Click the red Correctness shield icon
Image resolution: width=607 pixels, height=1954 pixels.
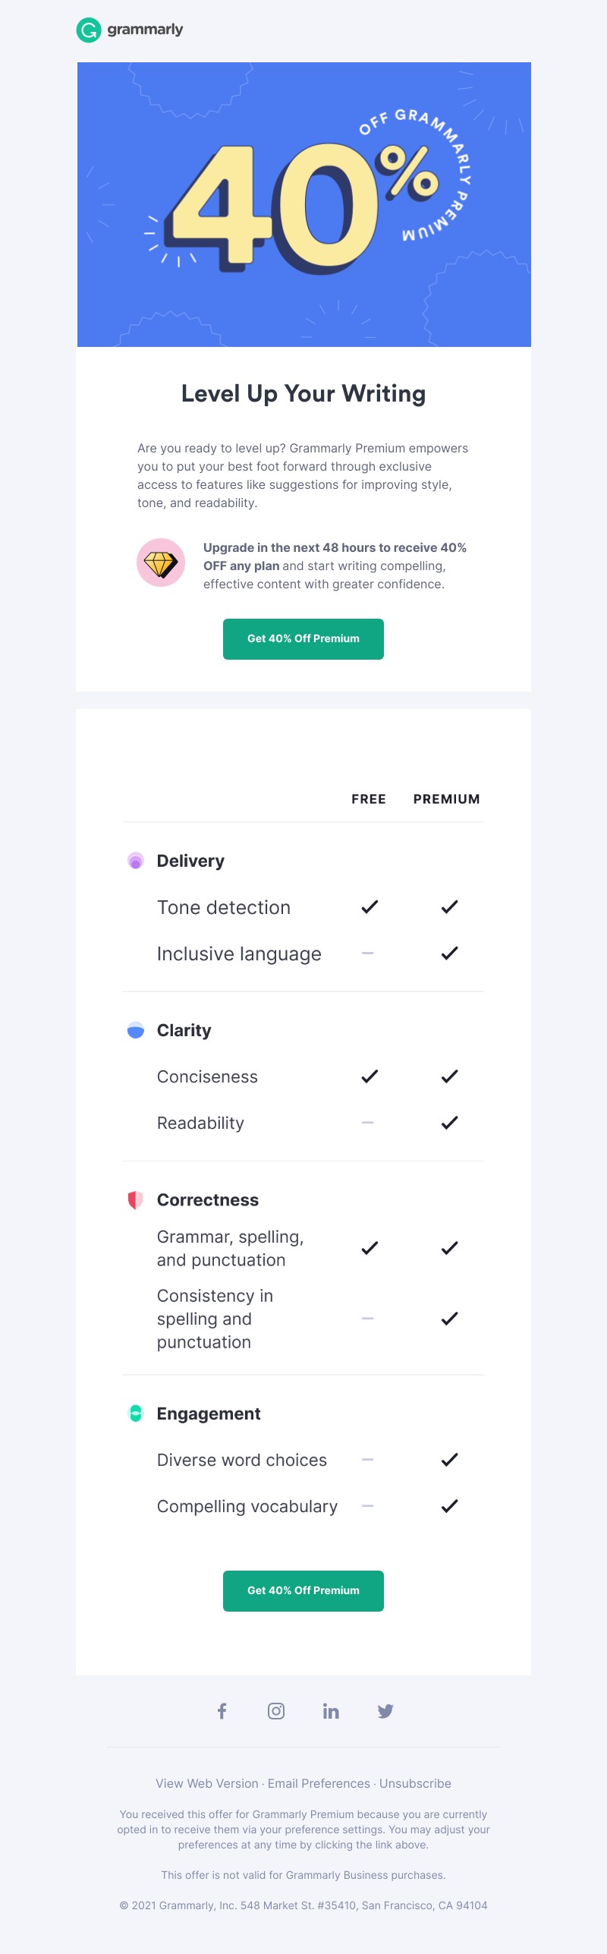pos(136,1200)
